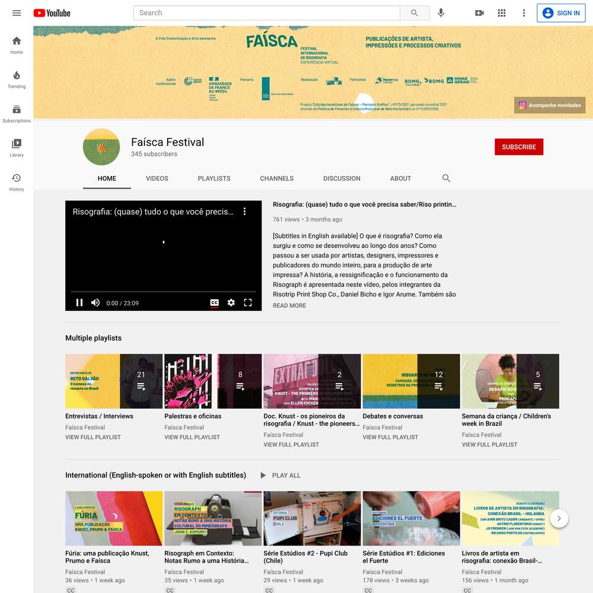
Task: Open the International section title
Action: [x=155, y=476]
